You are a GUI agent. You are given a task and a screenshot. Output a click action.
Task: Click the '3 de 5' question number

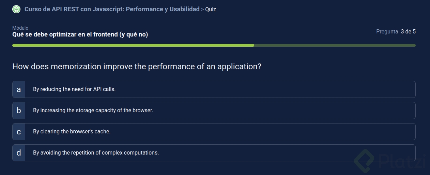click(408, 32)
